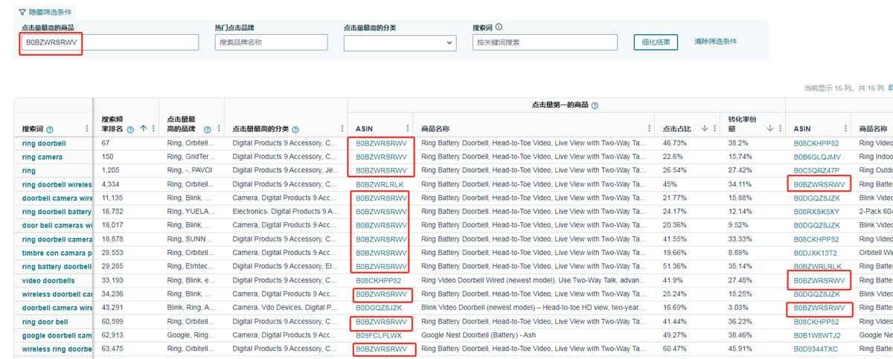This screenshot has width=893, height=359.
Task: Sort descending by 转化率份额 arrow
Action: click(x=769, y=129)
